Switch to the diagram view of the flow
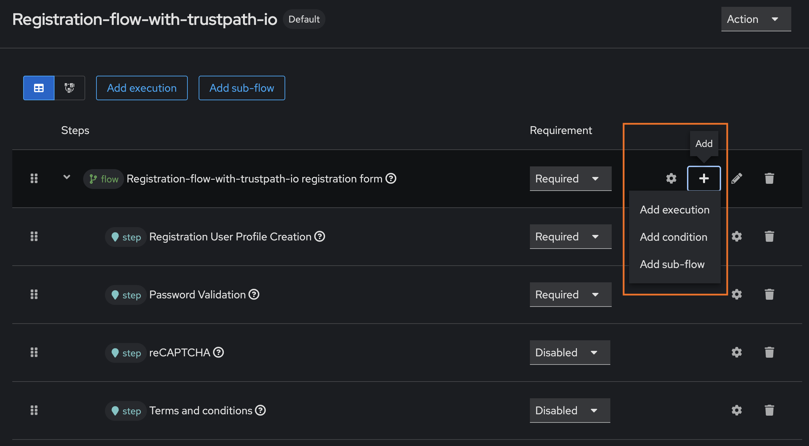809x446 pixels. pos(69,88)
